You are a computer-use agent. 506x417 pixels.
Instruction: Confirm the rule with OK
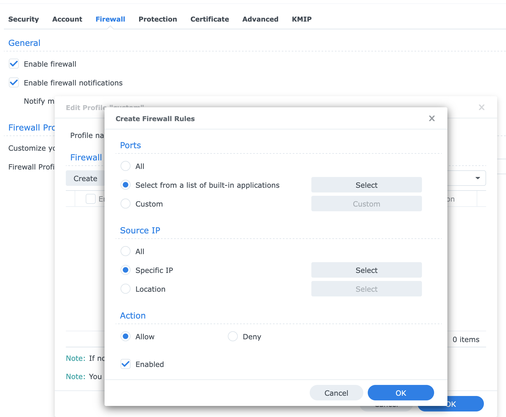[400, 393]
